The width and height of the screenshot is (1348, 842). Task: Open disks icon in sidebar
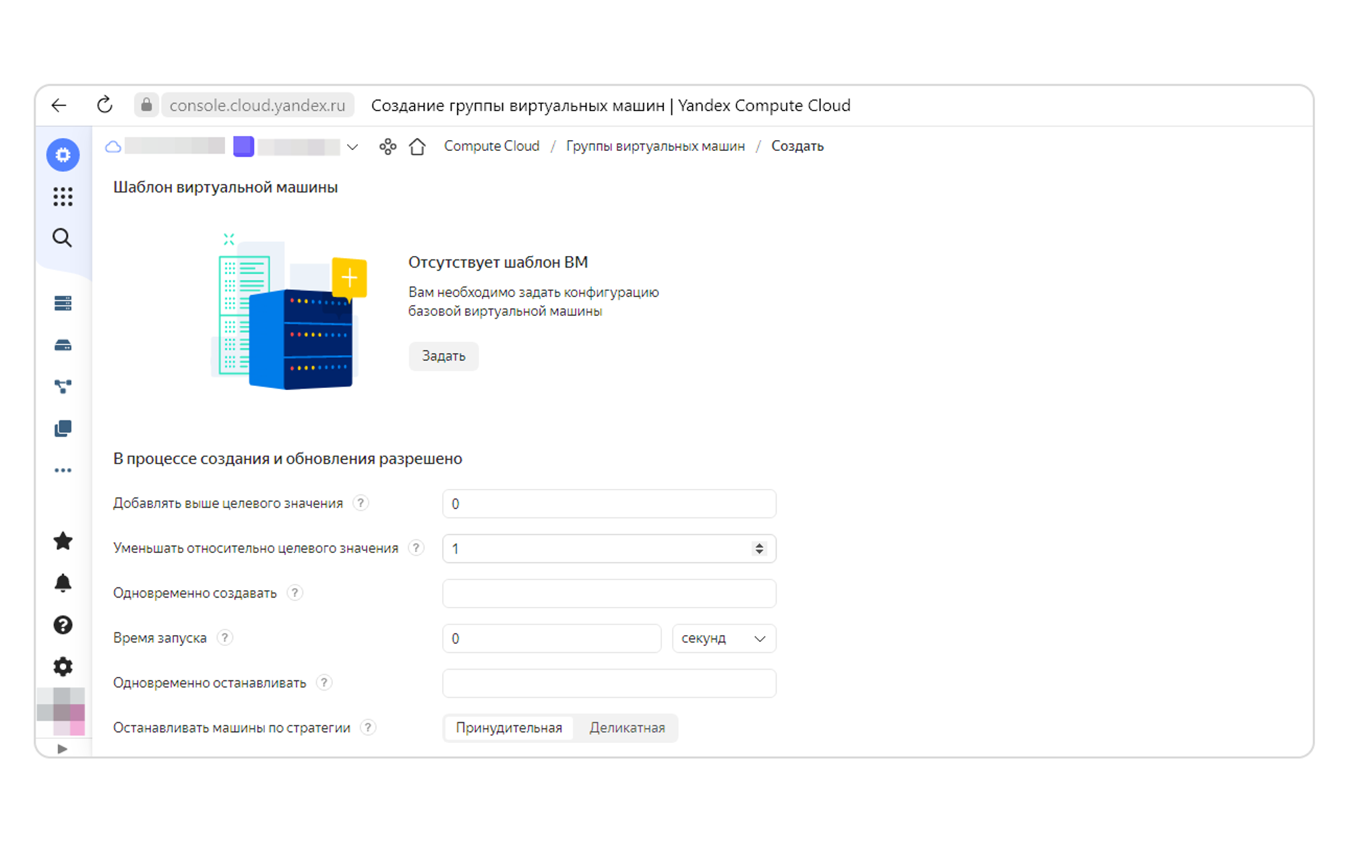pyautogui.click(x=63, y=346)
